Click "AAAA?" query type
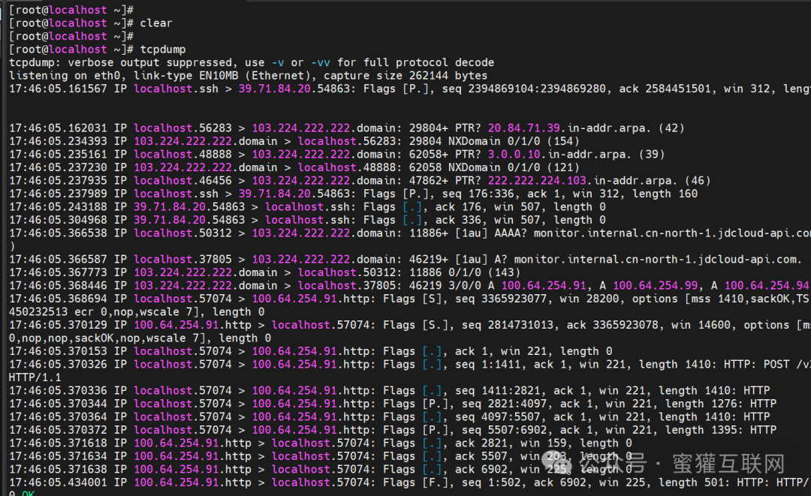 point(511,233)
